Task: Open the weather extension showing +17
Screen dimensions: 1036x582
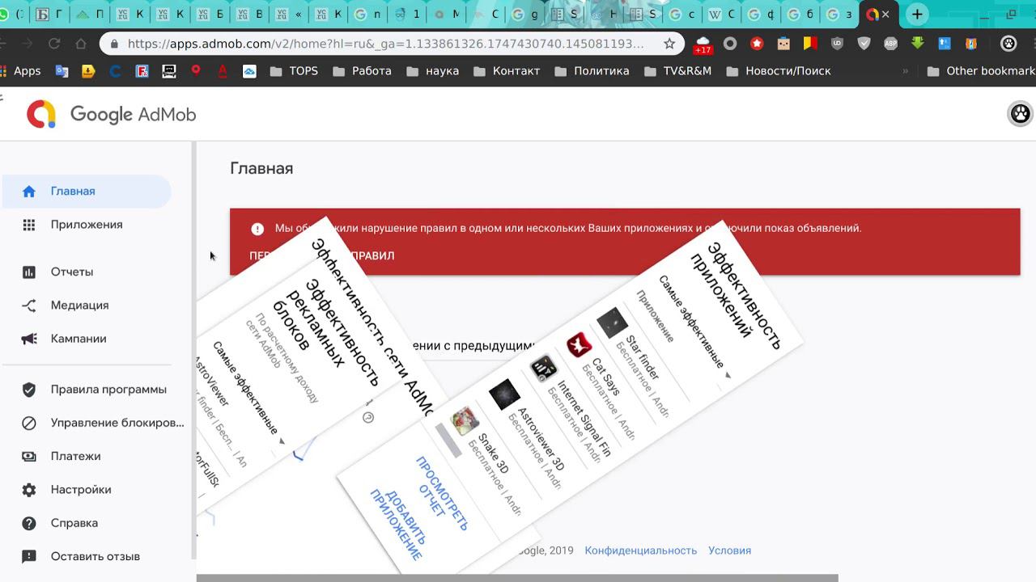Action: (x=703, y=44)
